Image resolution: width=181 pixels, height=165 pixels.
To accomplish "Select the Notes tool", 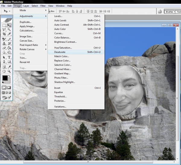I will coord(4,67).
